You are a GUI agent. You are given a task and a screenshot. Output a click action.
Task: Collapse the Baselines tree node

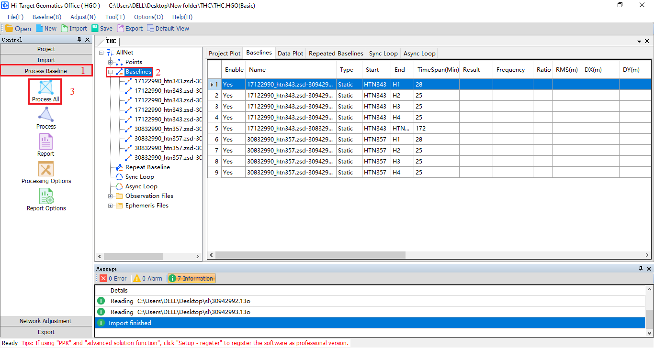111,72
